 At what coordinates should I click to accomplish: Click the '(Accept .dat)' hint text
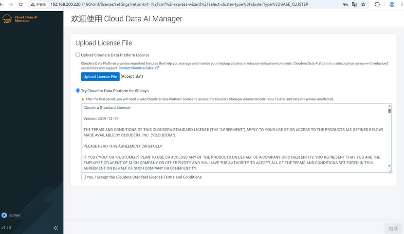pos(131,76)
